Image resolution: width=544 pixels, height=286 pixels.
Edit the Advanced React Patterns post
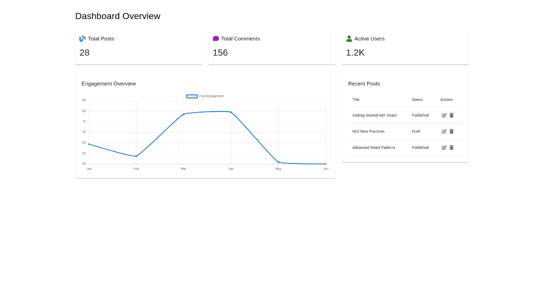point(444,148)
